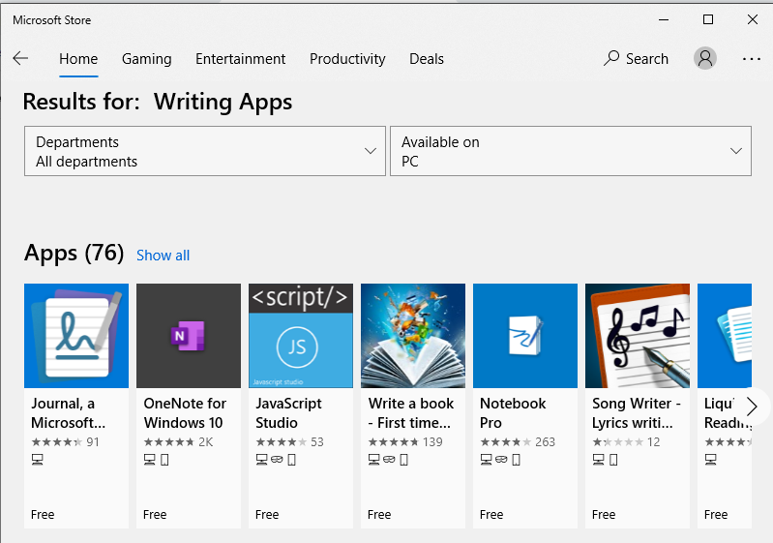Click the Journal star rating 91
This screenshot has height=543, width=773.
65,442
